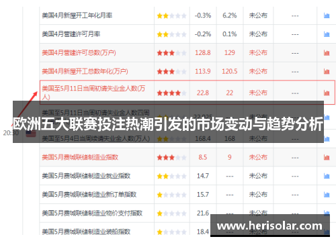
Task: Select 美国5月费城联储制造业就业指数 indicator name
Action: click(86, 176)
